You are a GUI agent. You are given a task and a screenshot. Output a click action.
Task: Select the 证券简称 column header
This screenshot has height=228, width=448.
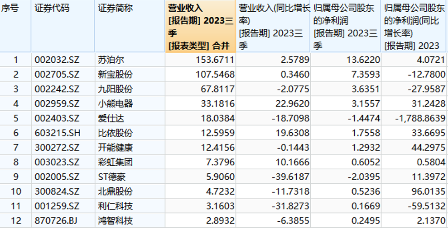click(130, 26)
